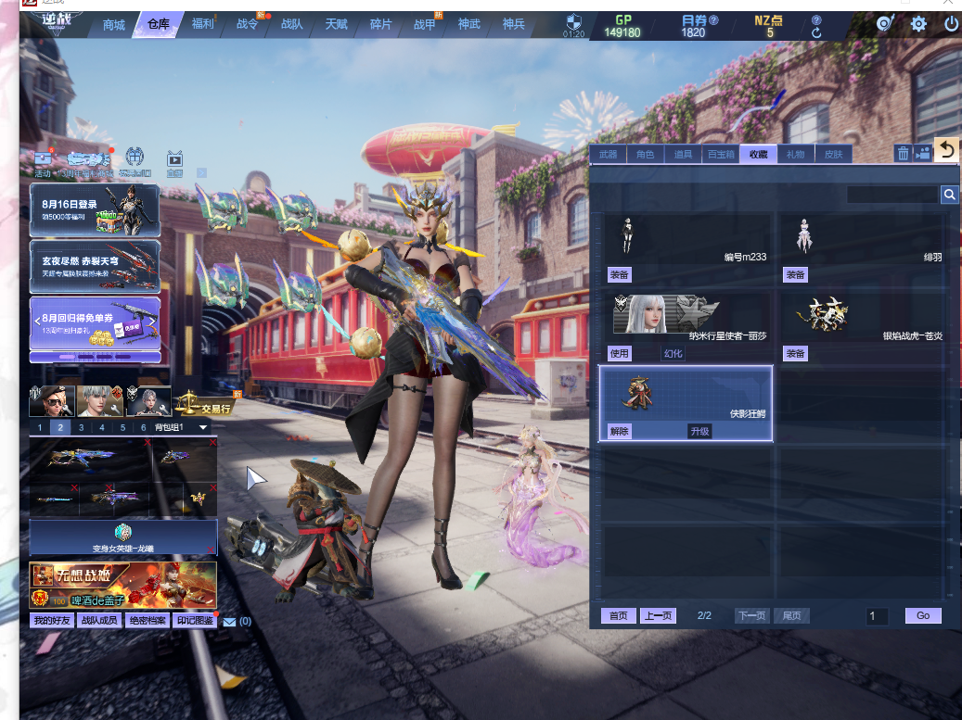Image resolution: width=962 pixels, height=720 pixels.
Task: Click the 编号m233 character thumbnail
Action: 627,235
